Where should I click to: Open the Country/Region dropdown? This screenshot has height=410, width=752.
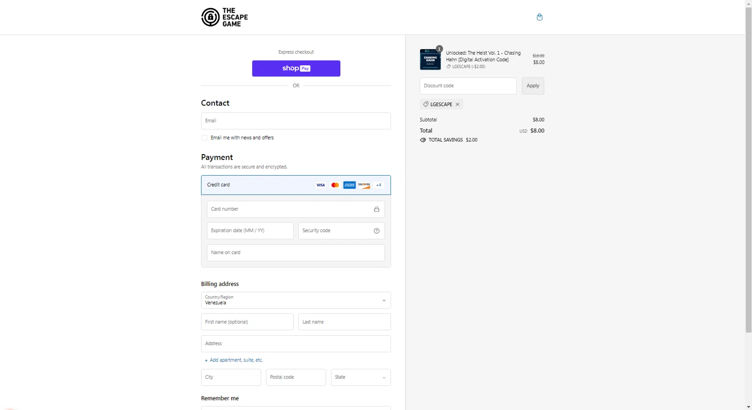coord(296,300)
